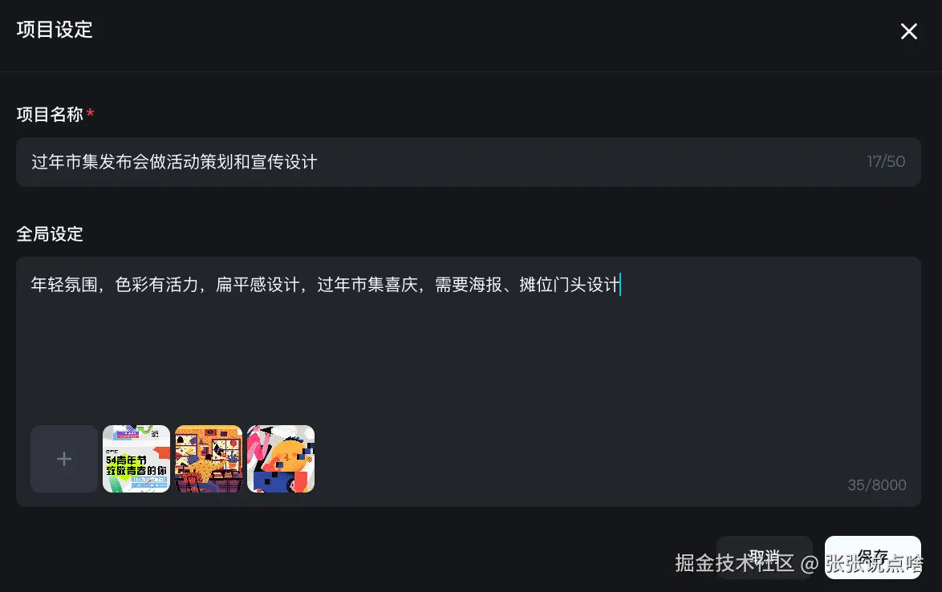This screenshot has height=592, width=942.
Task: Select the abstract pixel-art thumbnail
Action: pos(281,459)
